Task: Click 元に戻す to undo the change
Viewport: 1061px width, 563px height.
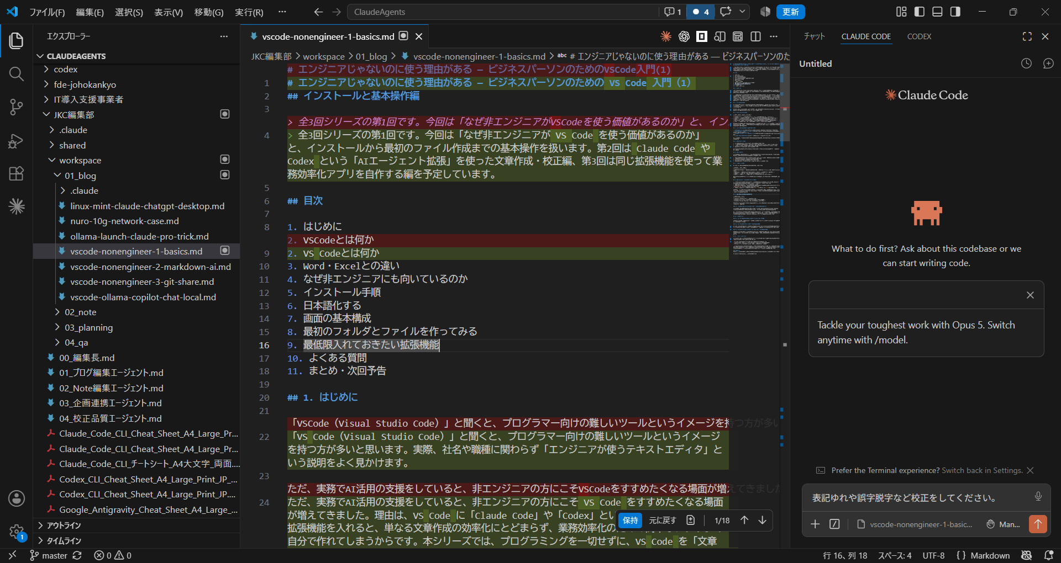Action: coord(663,520)
